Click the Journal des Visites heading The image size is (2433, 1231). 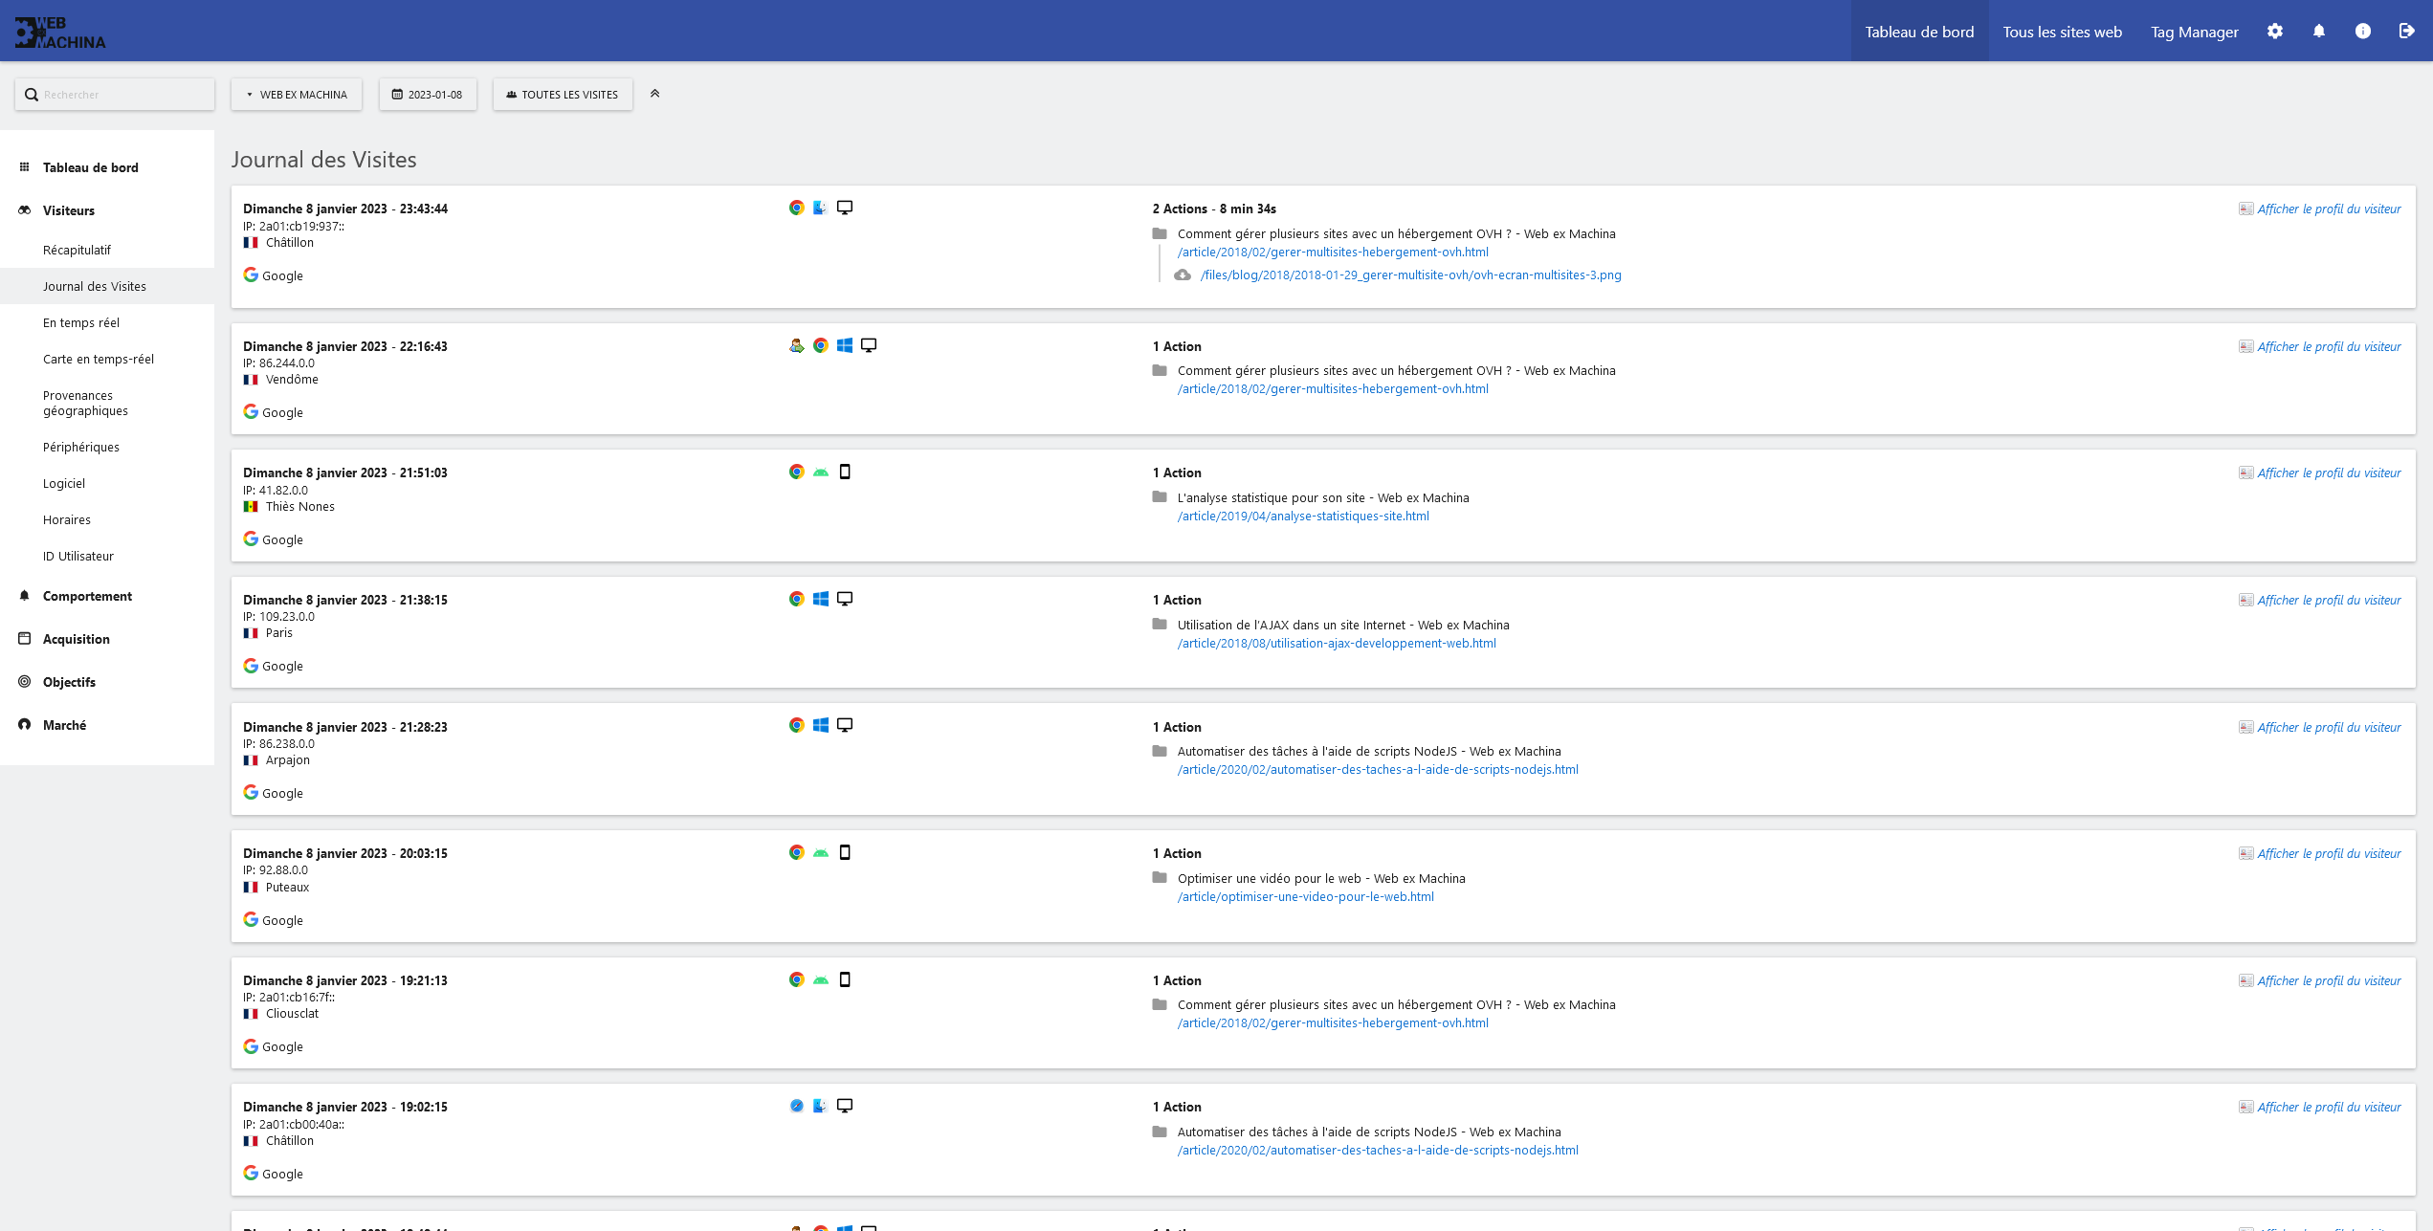click(x=323, y=160)
